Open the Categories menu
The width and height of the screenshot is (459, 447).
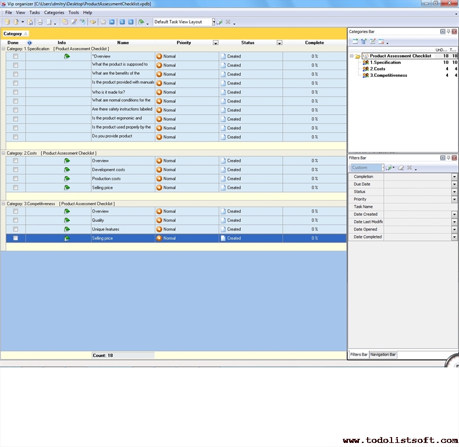click(x=54, y=12)
